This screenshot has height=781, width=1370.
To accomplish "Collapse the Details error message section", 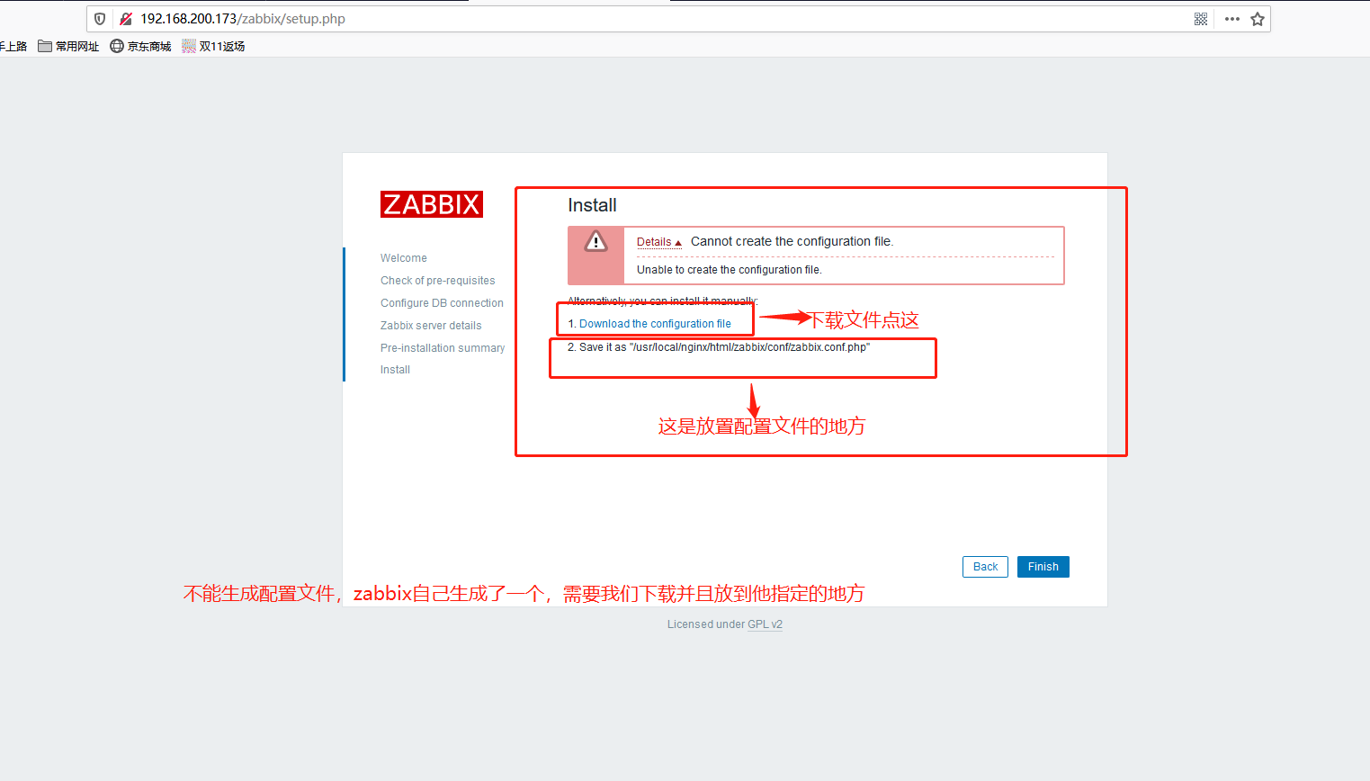I will [x=658, y=242].
